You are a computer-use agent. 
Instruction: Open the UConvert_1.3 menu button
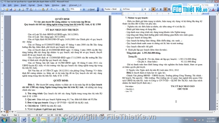[75, 5]
